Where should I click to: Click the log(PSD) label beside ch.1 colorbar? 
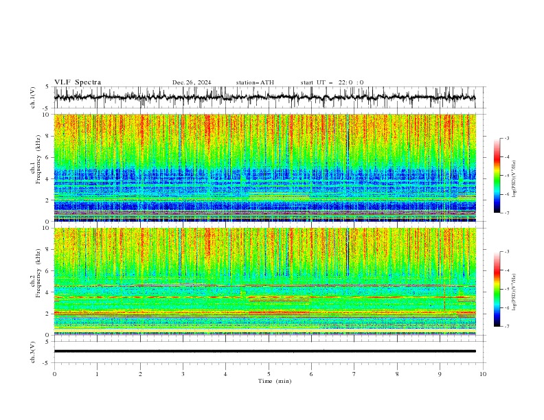click(x=514, y=179)
